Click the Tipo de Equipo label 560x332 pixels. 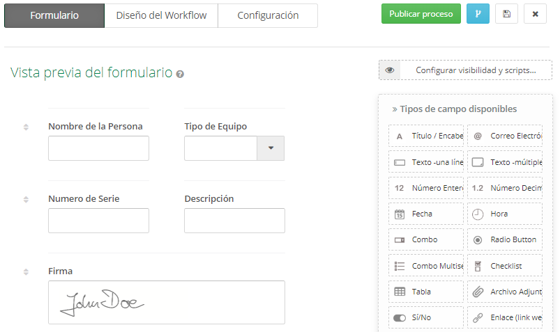point(215,127)
